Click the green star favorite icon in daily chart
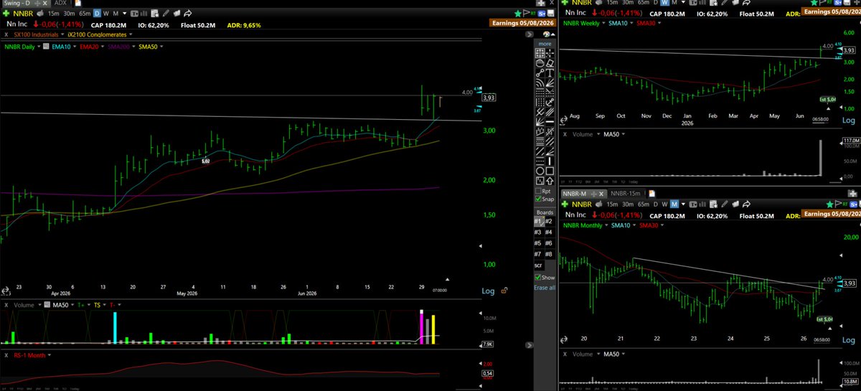The image size is (861, 391). click(517, 14)
